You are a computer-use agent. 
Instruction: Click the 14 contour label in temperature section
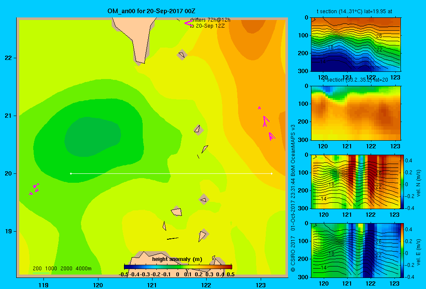coord(323,62)
